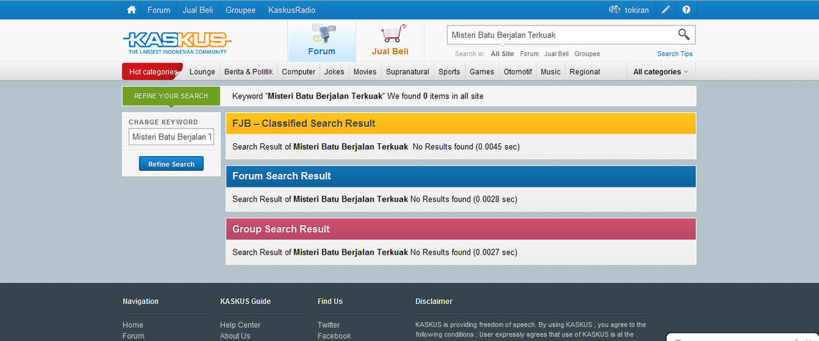The width and height of the screenshot is (819, 341).
Task: Click the Group Search Result header
Action: 461,229
